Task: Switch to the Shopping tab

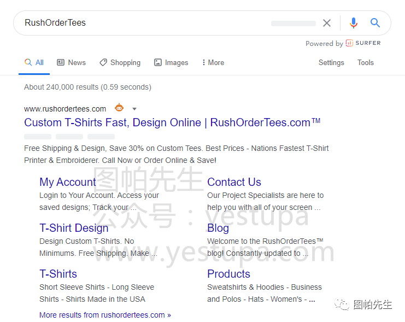Action: pos(120,63)
